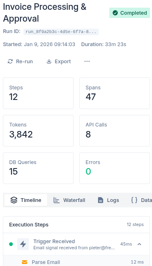Screen dimensions: 152x266
Task: Click the 12 ms Parse Email duration
Action: click(137, 262)
